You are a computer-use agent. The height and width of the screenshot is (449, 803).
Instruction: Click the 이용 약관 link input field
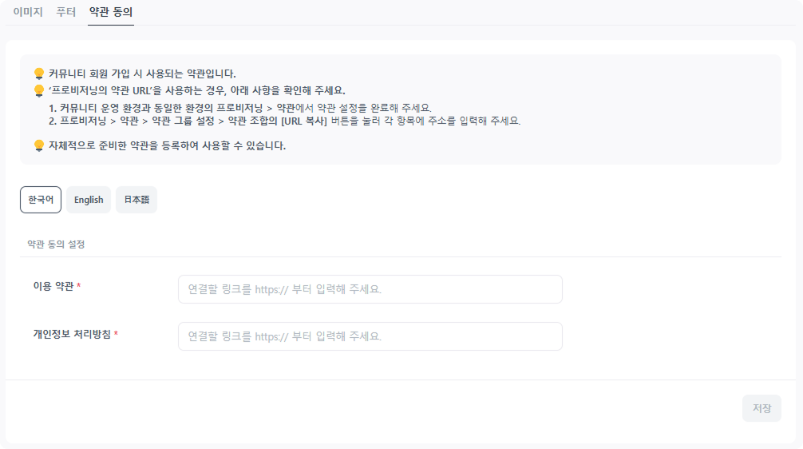(370, 289)
